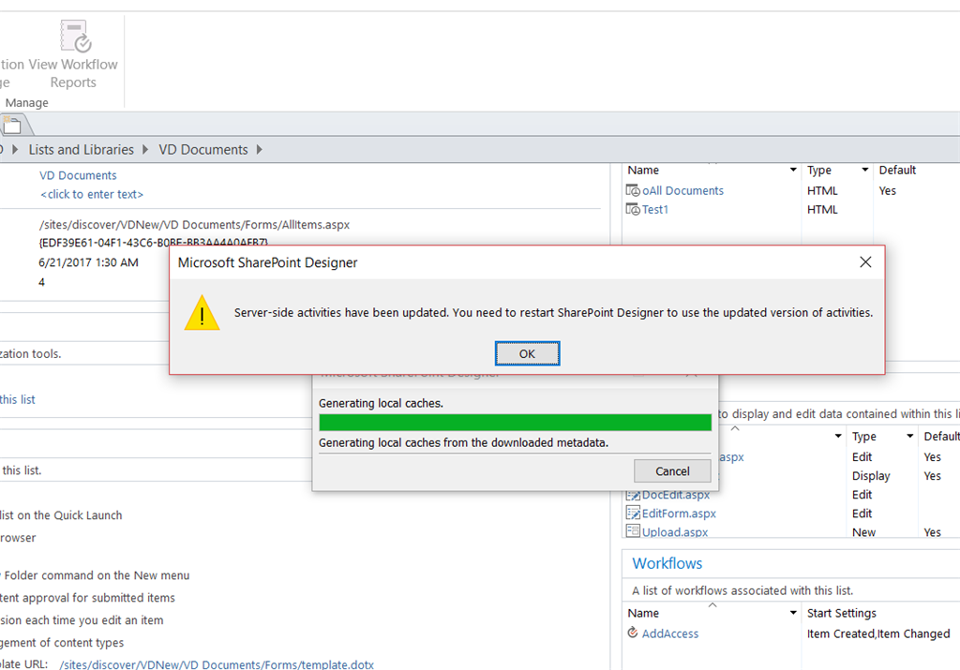The image size is (960, 670).
Task: Open the template.dotx document template URL
Action: (x=217, y=664)
